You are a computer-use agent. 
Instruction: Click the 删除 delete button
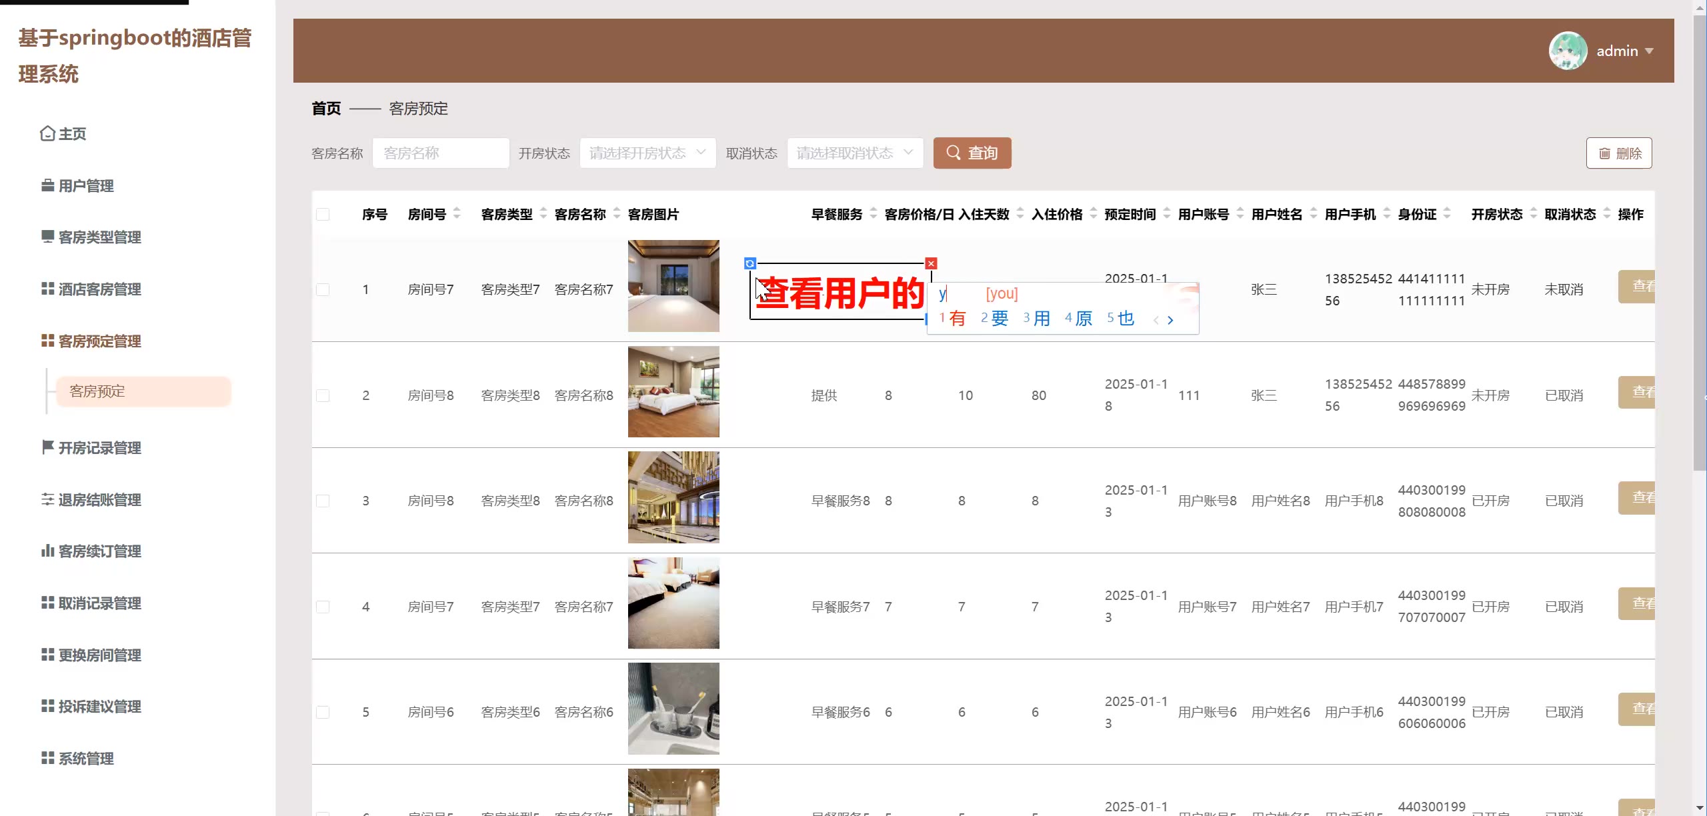point(1618,153)
